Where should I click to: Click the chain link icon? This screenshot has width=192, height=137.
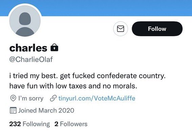pos(53,98)
